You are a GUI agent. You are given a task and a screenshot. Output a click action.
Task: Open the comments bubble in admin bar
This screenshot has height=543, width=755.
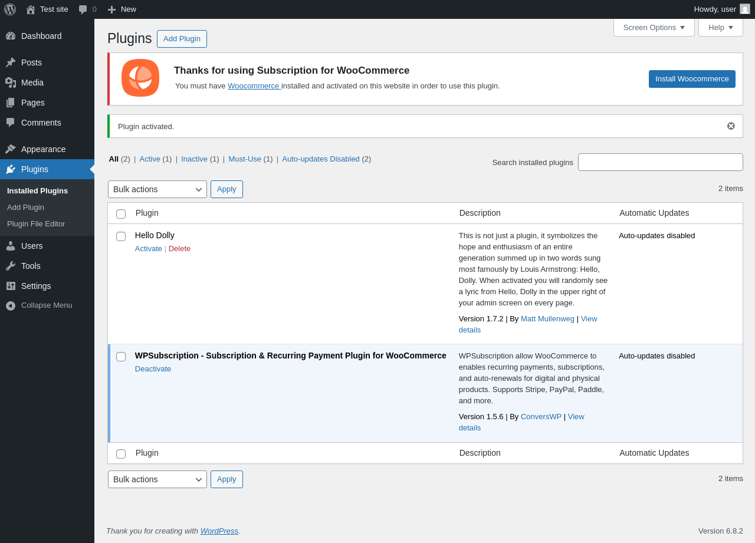pos(83,9)
